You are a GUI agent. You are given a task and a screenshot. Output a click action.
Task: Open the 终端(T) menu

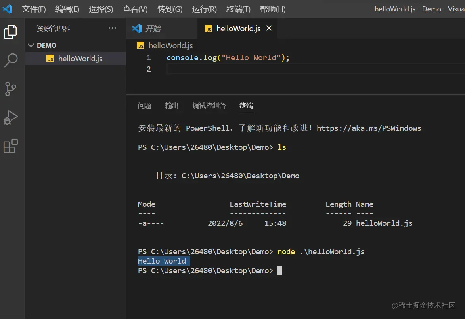coord(238,9)
